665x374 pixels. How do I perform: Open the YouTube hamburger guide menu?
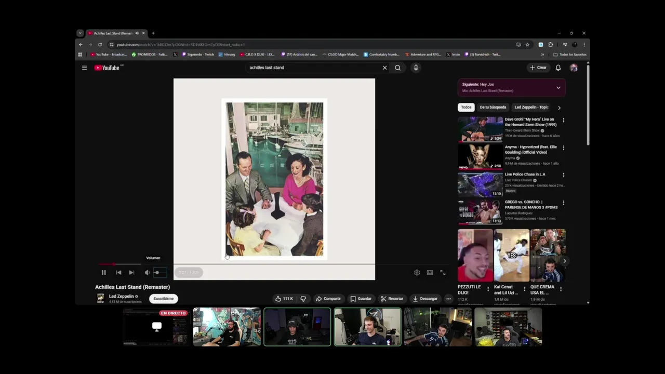pos(84,68)
